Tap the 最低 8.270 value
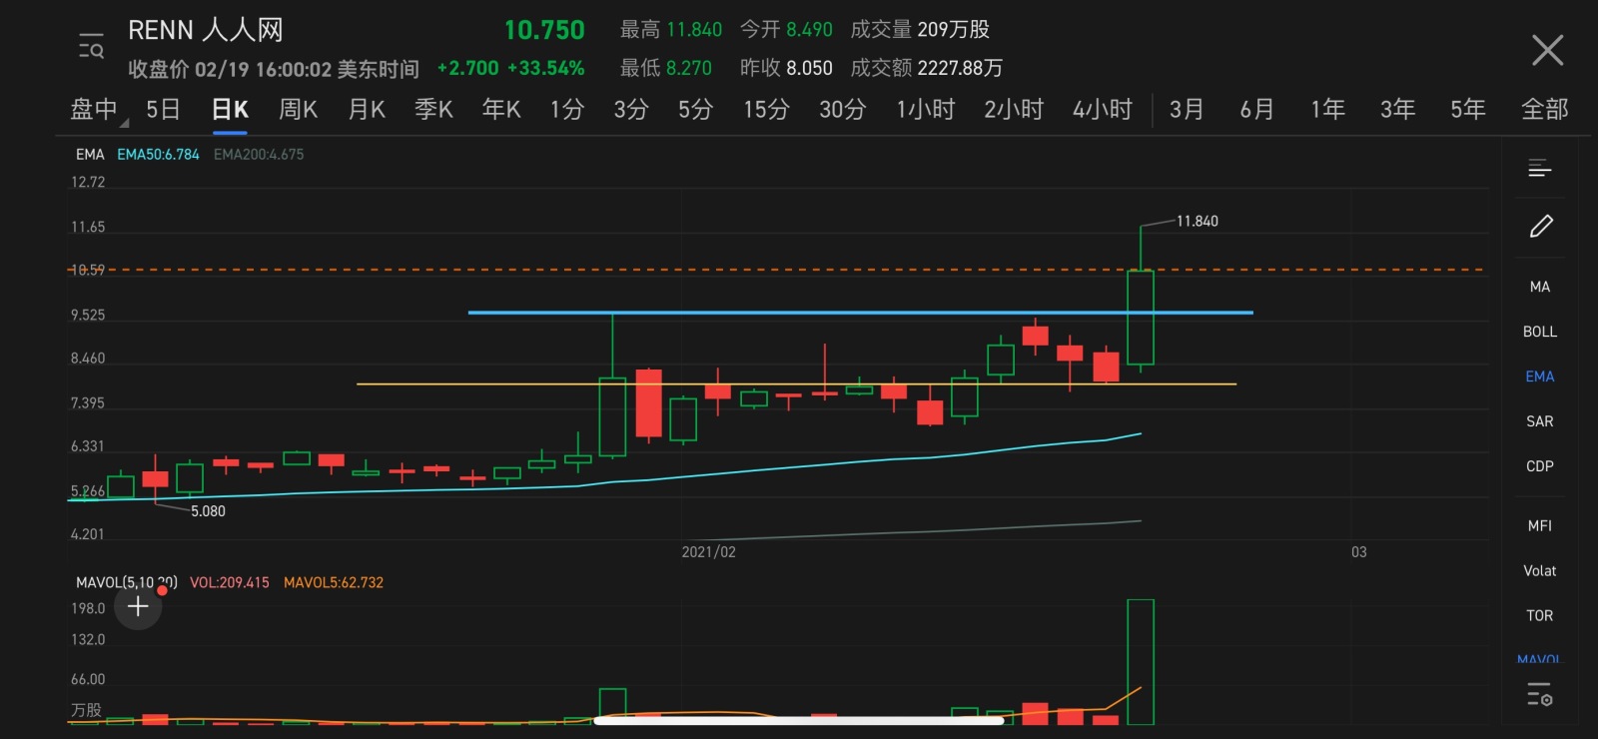The width and height of the screenshot is (1598, 739). click(x=665, y=68)
